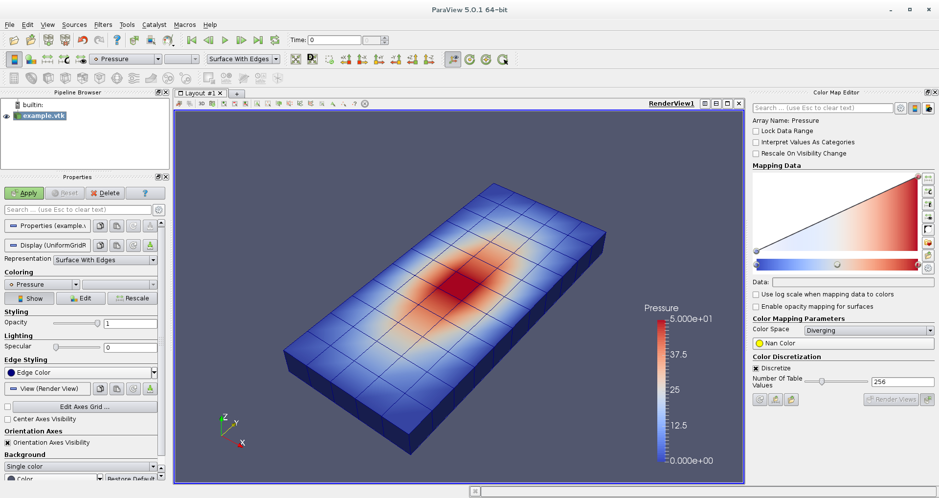The width and height of the screenshot is (939, 498).
Task: Enable the Lock Data Range checkbox
Action: 756,131
